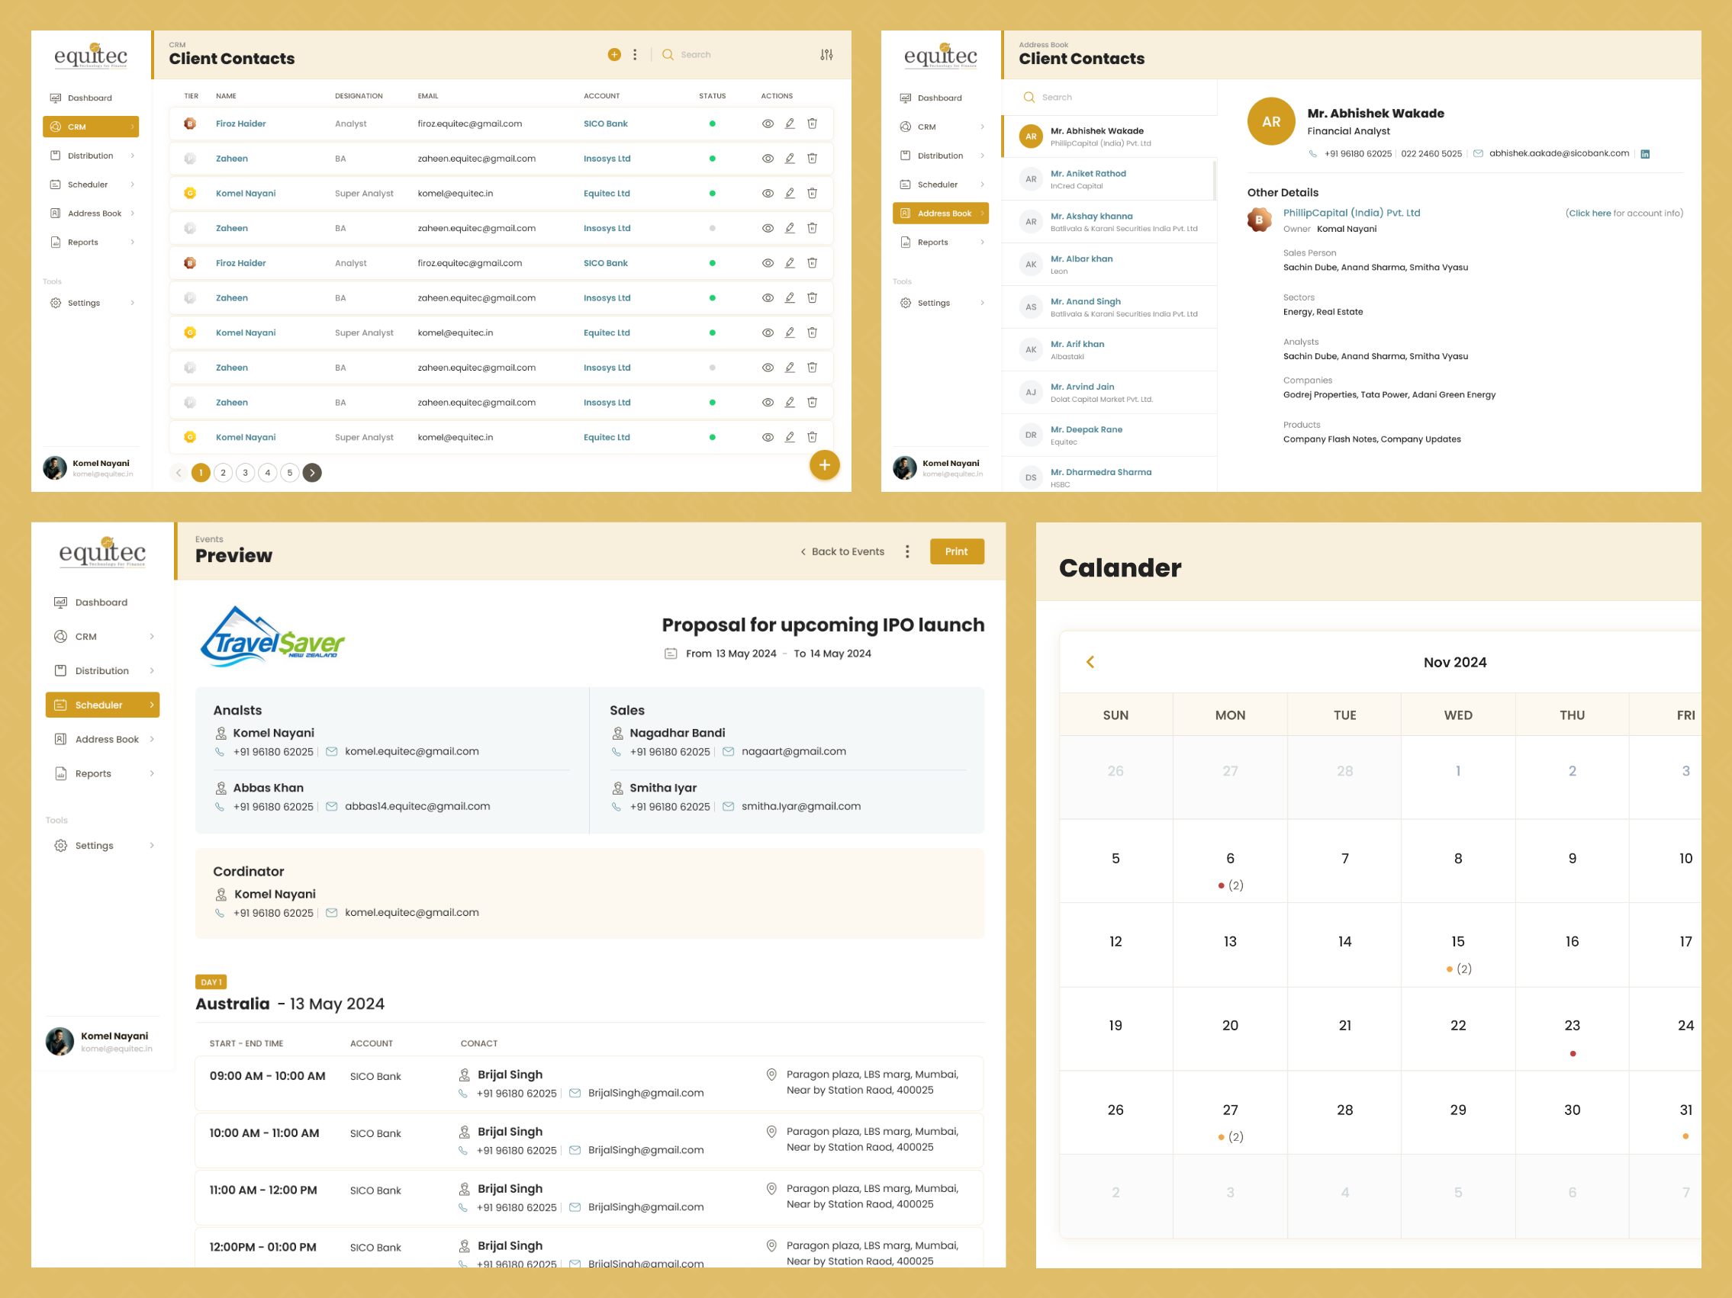This screenshot has width=1732, height=1298.
Task: View the first Komel Nayani row with the eye icon
Action: pyautogui.click(x=768, y=193)
